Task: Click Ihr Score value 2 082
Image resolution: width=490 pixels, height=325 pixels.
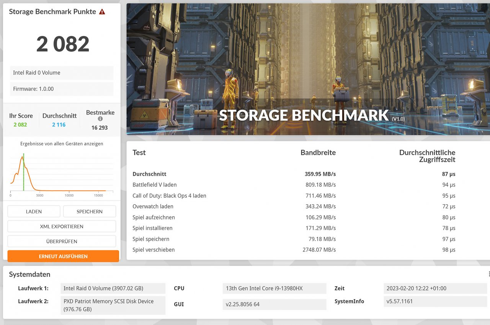Action: pyautogui.click(x=20, y=125)
